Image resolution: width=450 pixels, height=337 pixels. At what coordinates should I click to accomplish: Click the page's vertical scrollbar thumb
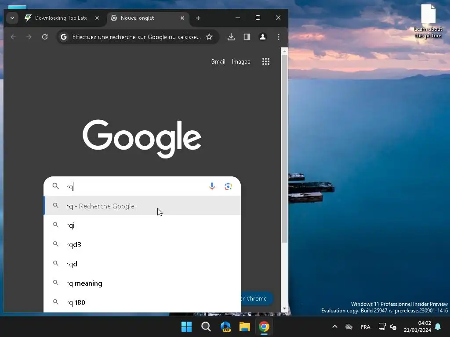tap(284, 149)
